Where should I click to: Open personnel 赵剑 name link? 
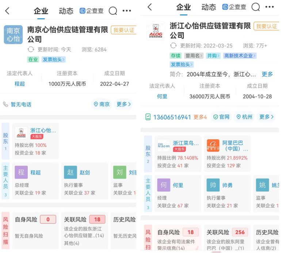(x=85, y=173)
